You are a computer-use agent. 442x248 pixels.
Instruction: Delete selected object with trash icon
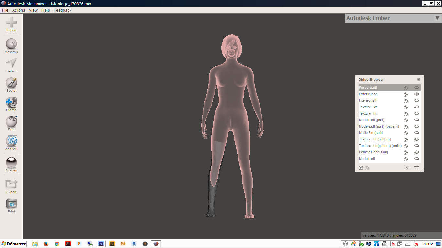click(x=416, y=168)
